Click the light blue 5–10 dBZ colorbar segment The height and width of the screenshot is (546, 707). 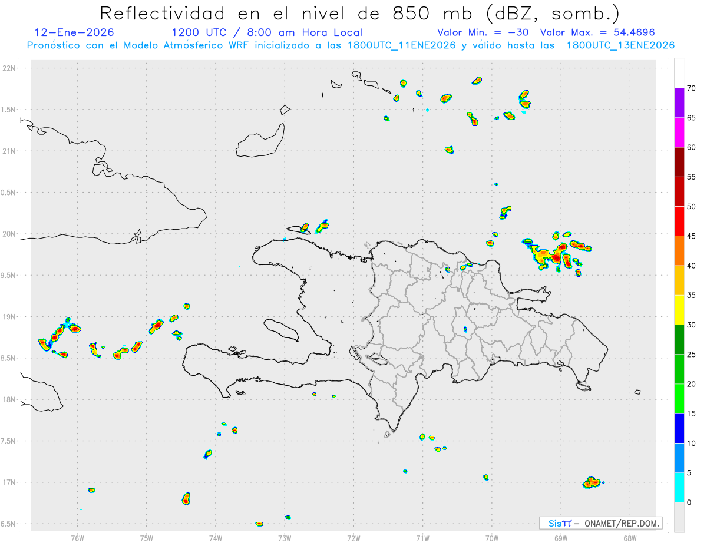point(679,458)
